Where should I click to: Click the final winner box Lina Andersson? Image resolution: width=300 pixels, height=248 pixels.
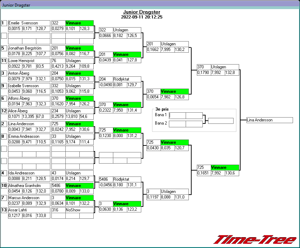tap(270, 120)
